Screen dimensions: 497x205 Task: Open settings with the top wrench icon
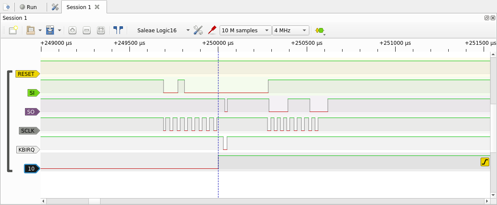55,7
